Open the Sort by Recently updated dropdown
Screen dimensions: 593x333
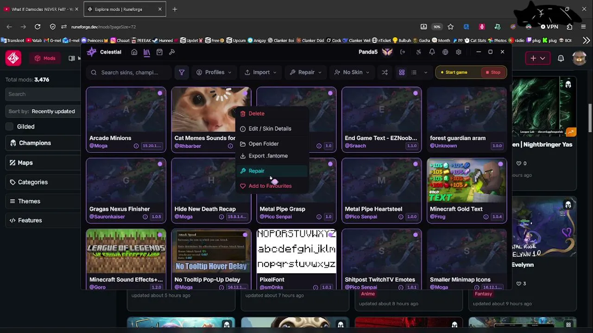tap(42, 111)
